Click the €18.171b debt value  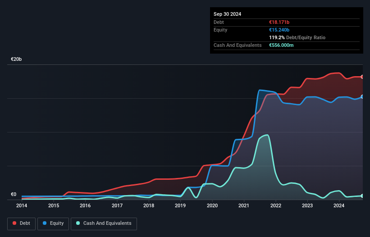point(279,22)
